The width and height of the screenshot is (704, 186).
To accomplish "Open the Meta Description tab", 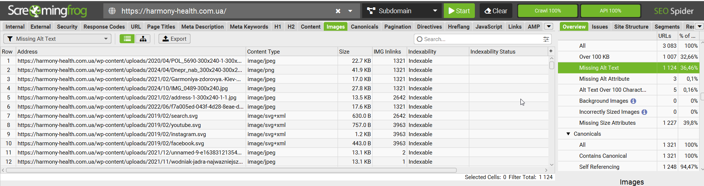I will coord(202,26).
